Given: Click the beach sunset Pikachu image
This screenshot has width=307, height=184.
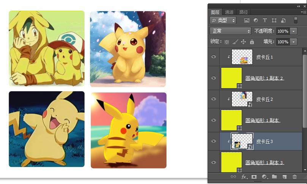Looking at the screenshot, I should [129, 130].
